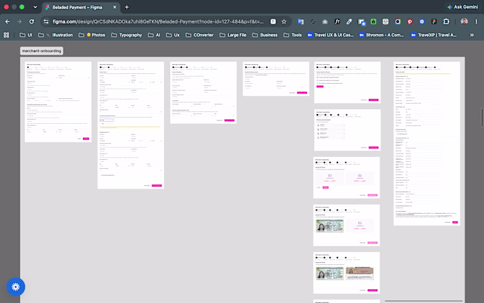Click the blue floating gear button

click(x=16, y=286)
